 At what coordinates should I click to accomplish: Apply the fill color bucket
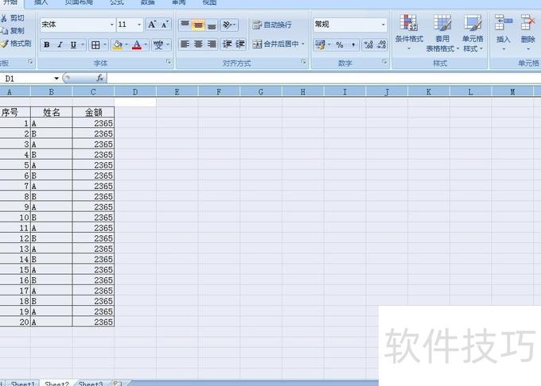(x=118, y=44)
